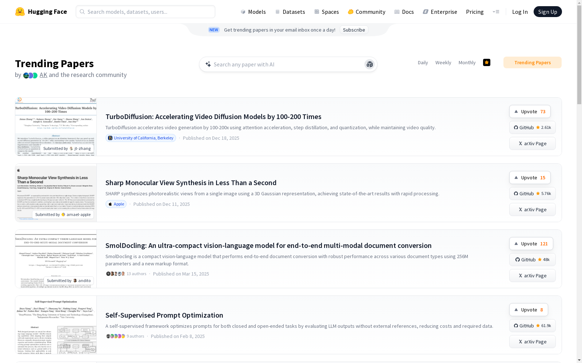Click the Subscribe button in banner

click(354, 30)
